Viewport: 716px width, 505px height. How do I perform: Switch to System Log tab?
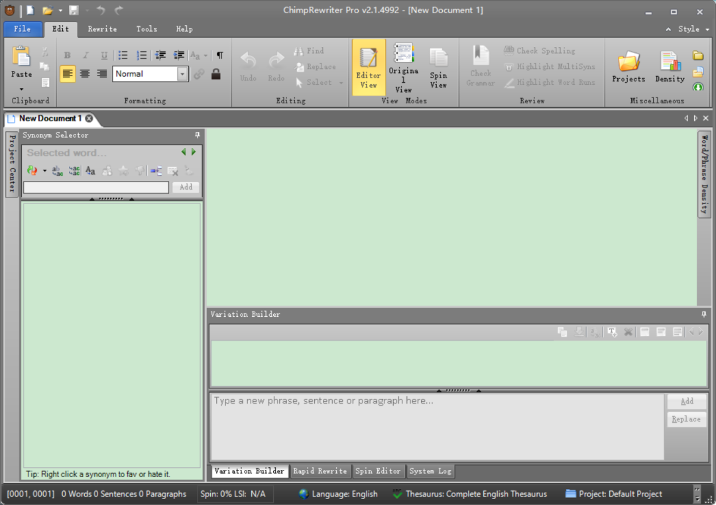(x=431, y=471)
